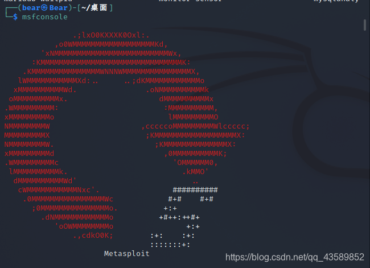Click the blue $ prompt symbol

[15, 17]
